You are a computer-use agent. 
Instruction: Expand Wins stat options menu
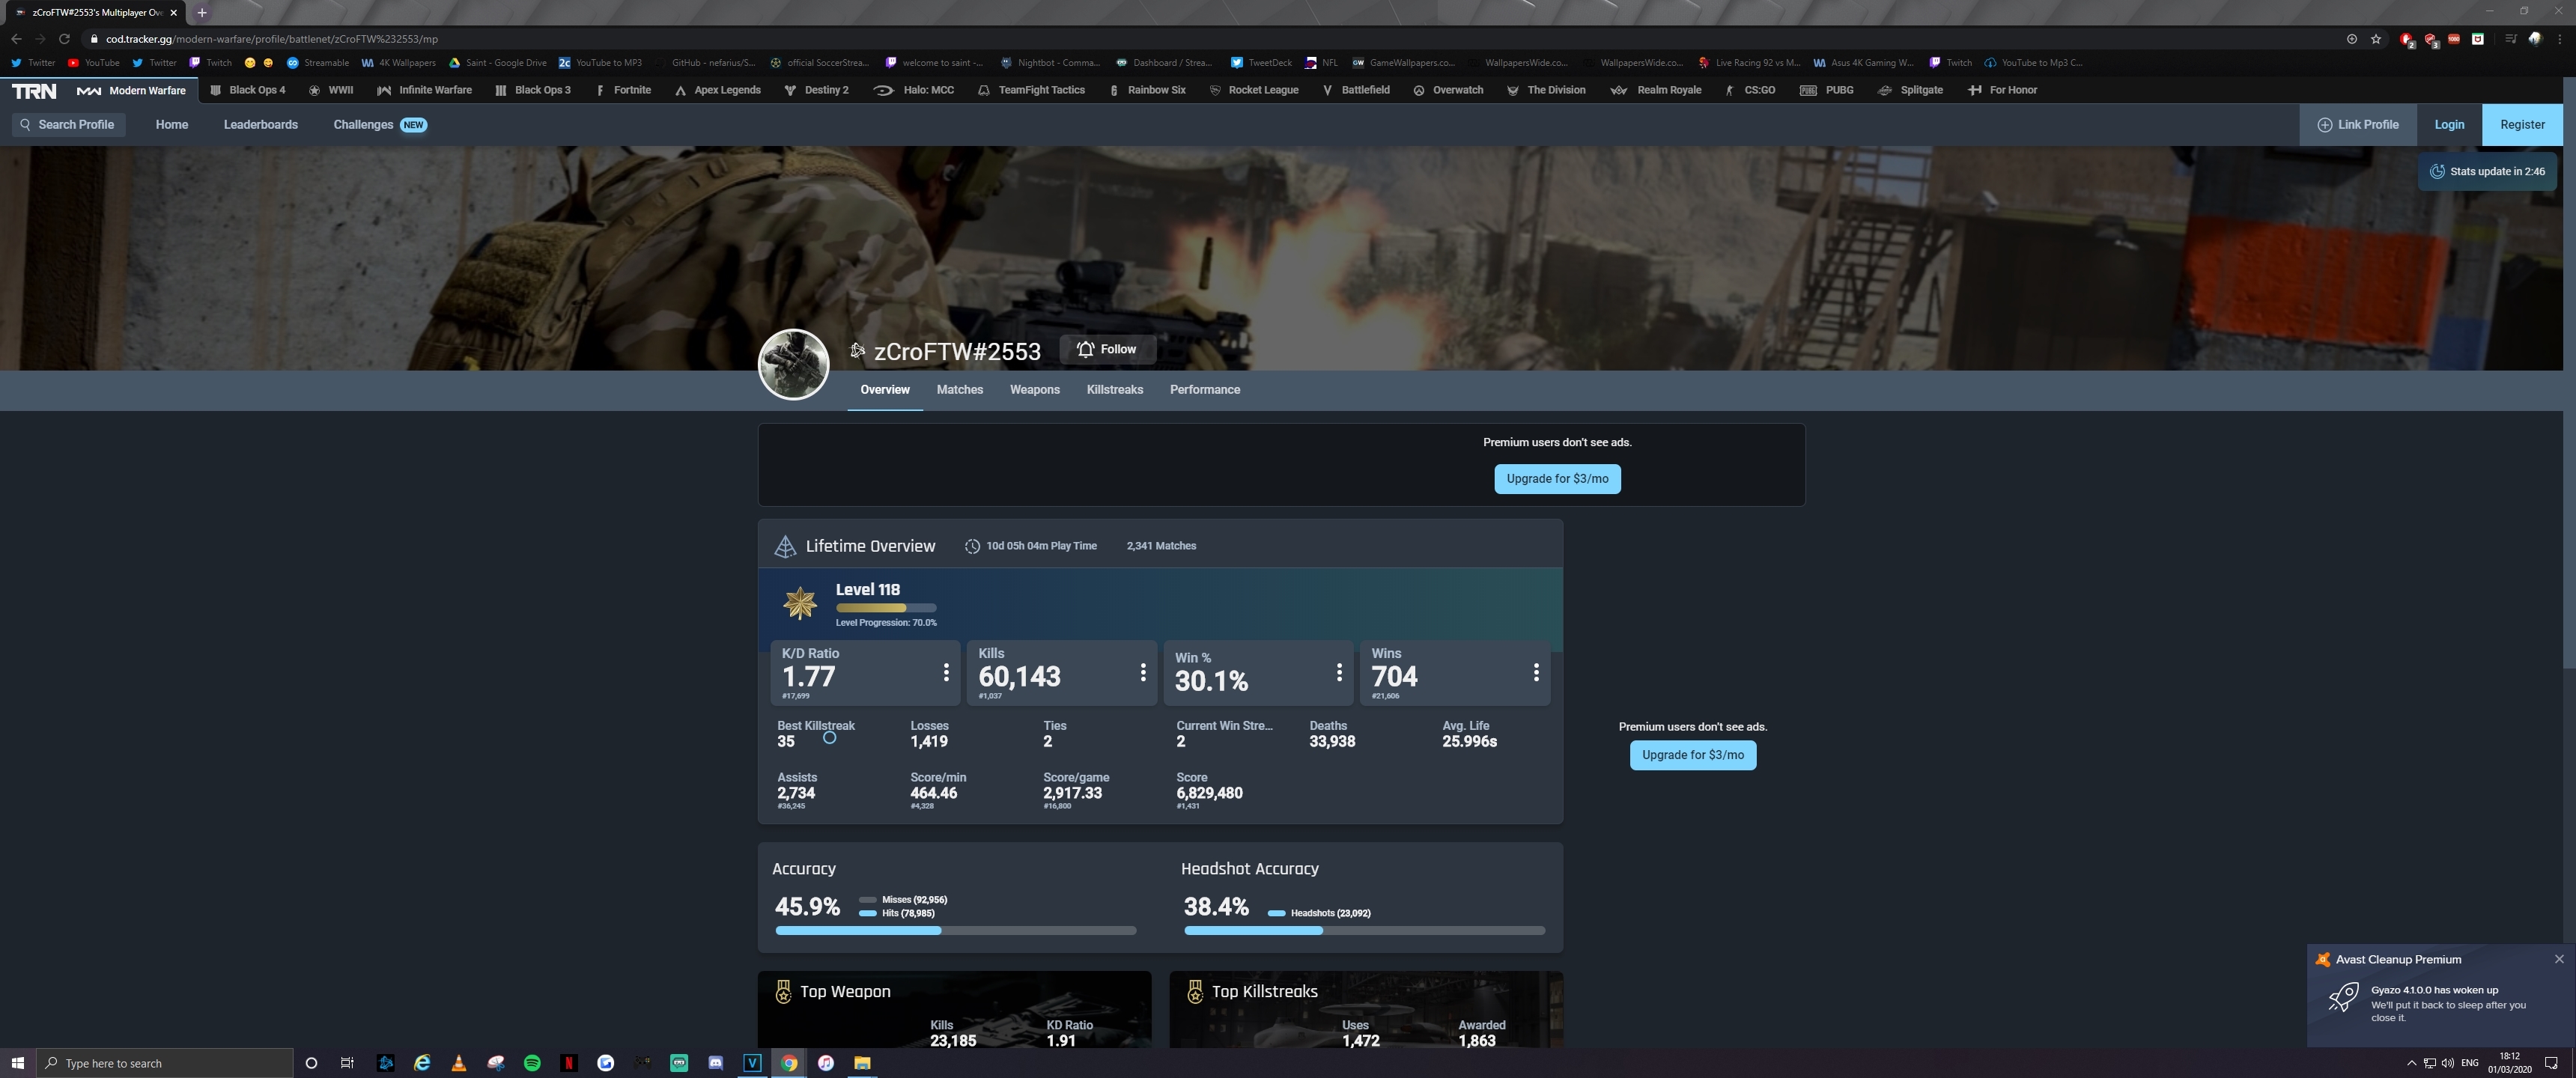(x=1535, y=673)
